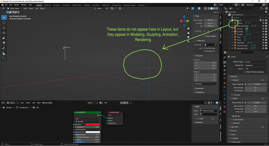Click the viewport Options button
269x146 pixels.
(216, 12)
